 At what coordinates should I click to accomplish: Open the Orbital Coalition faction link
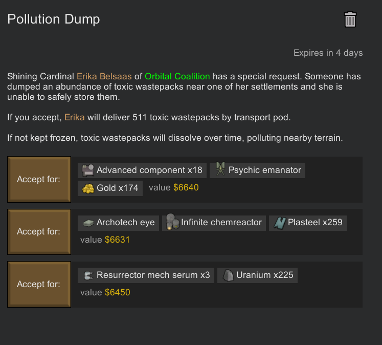pos(177,76)
